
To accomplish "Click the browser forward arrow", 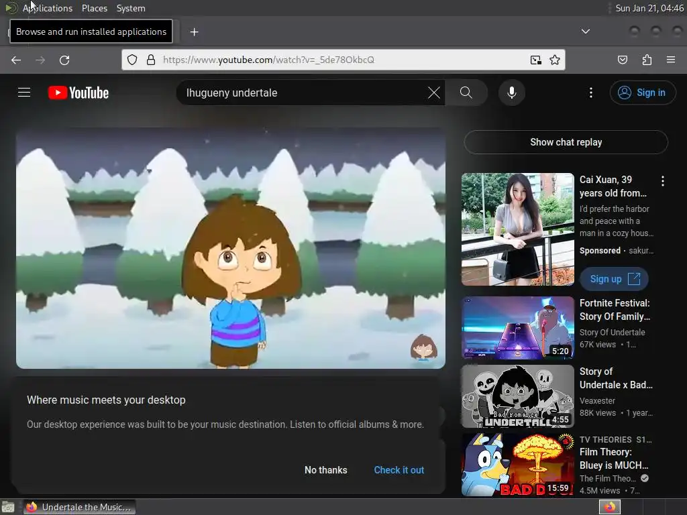I will 40,60.
